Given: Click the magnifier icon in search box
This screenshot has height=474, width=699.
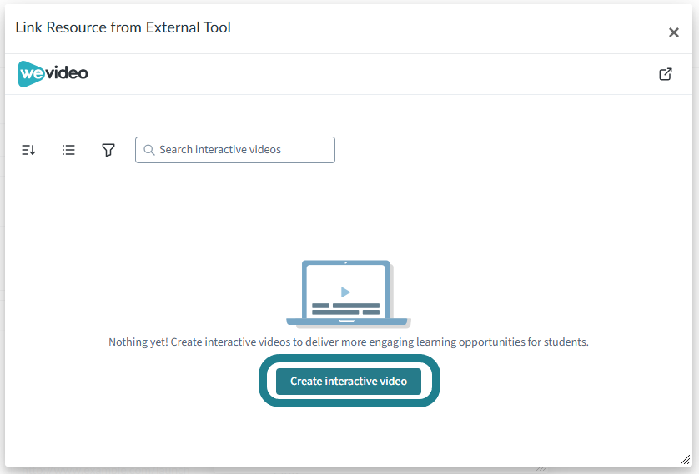Looking at the screenshot, I should click(x=149, y=150).
